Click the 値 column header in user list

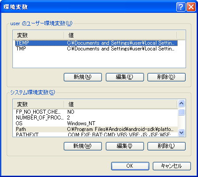tap(120, 35)
